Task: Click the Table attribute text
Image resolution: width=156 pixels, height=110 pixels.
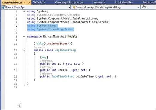Action: tap(39, 44)
